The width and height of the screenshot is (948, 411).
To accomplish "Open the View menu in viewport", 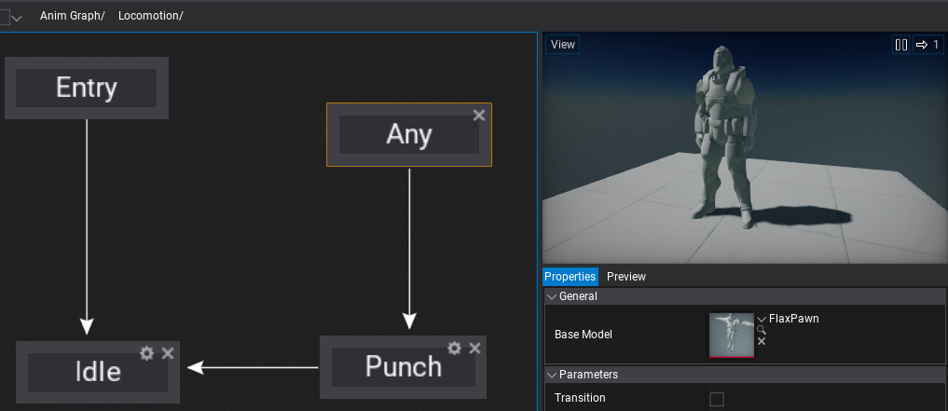I will point(563,45).
